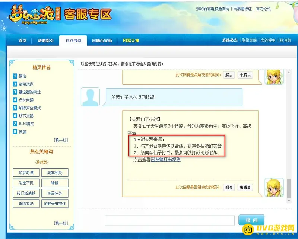Open the 召唤兽打书规则 link
298x239 pixels.
[x=165, y=159]
